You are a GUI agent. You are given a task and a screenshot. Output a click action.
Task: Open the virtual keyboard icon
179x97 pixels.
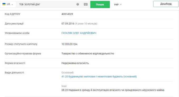[x=86, y=4]
